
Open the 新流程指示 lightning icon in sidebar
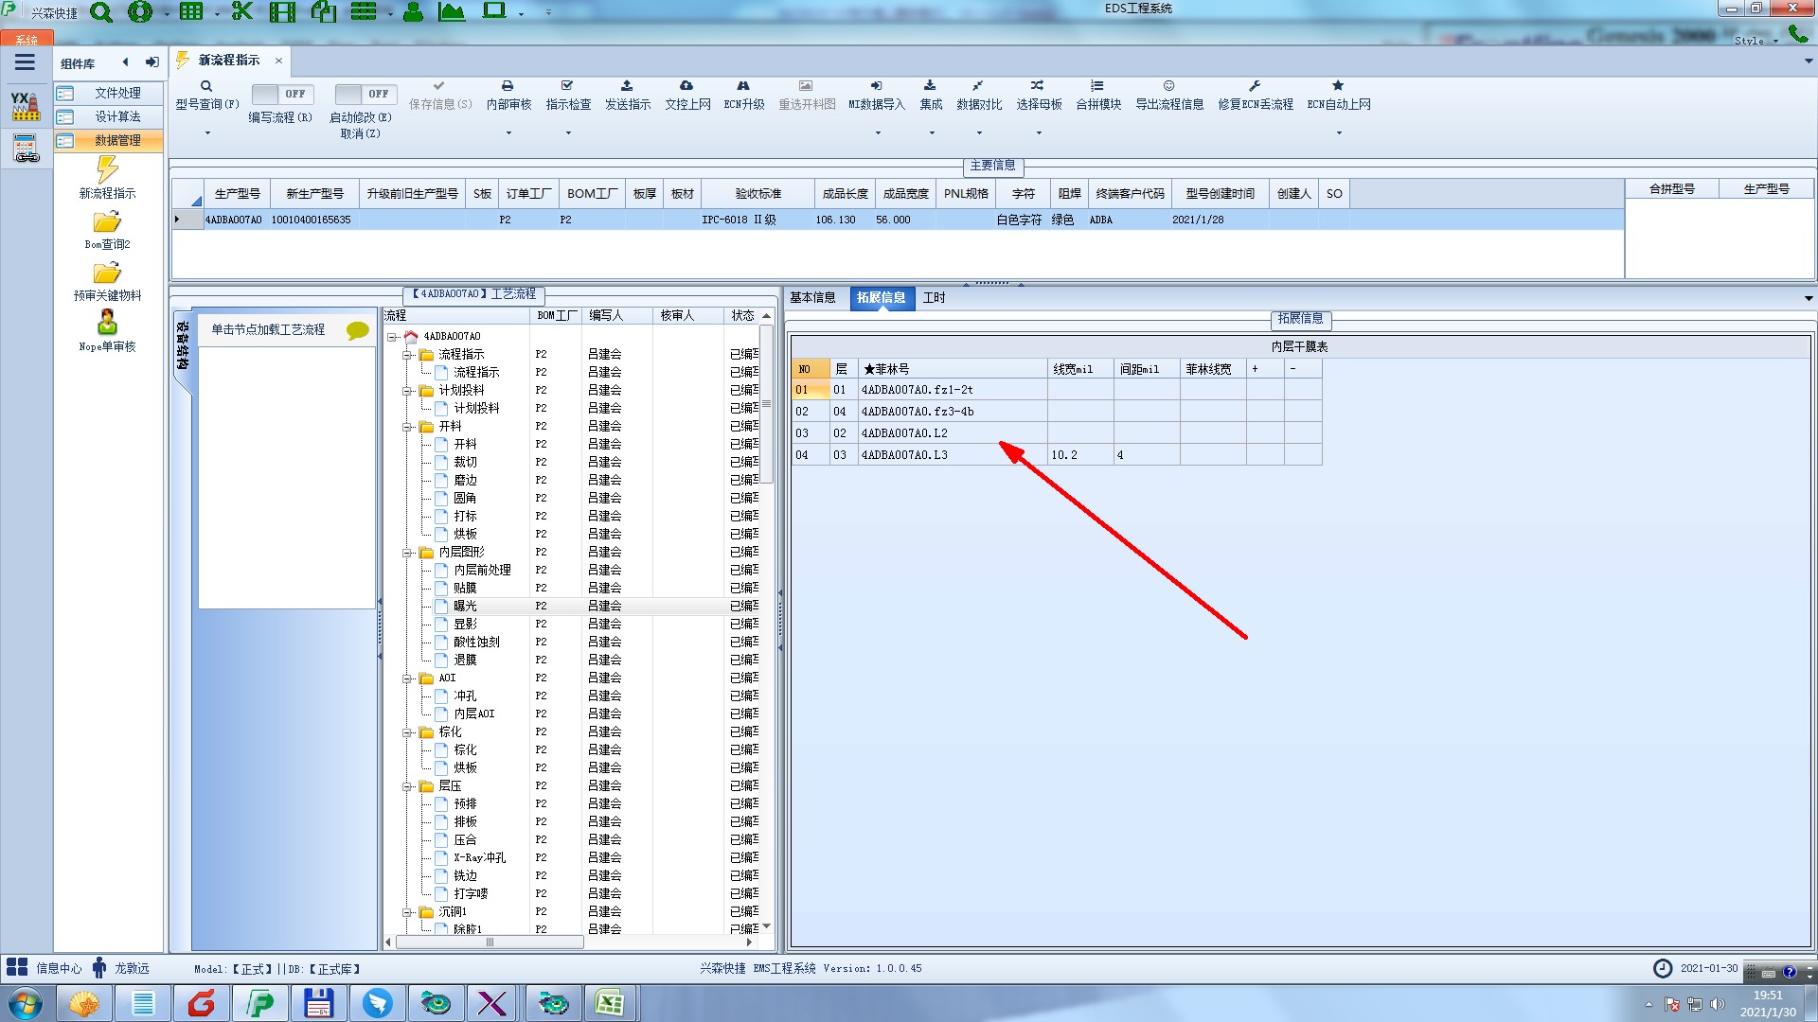[107, 170]
